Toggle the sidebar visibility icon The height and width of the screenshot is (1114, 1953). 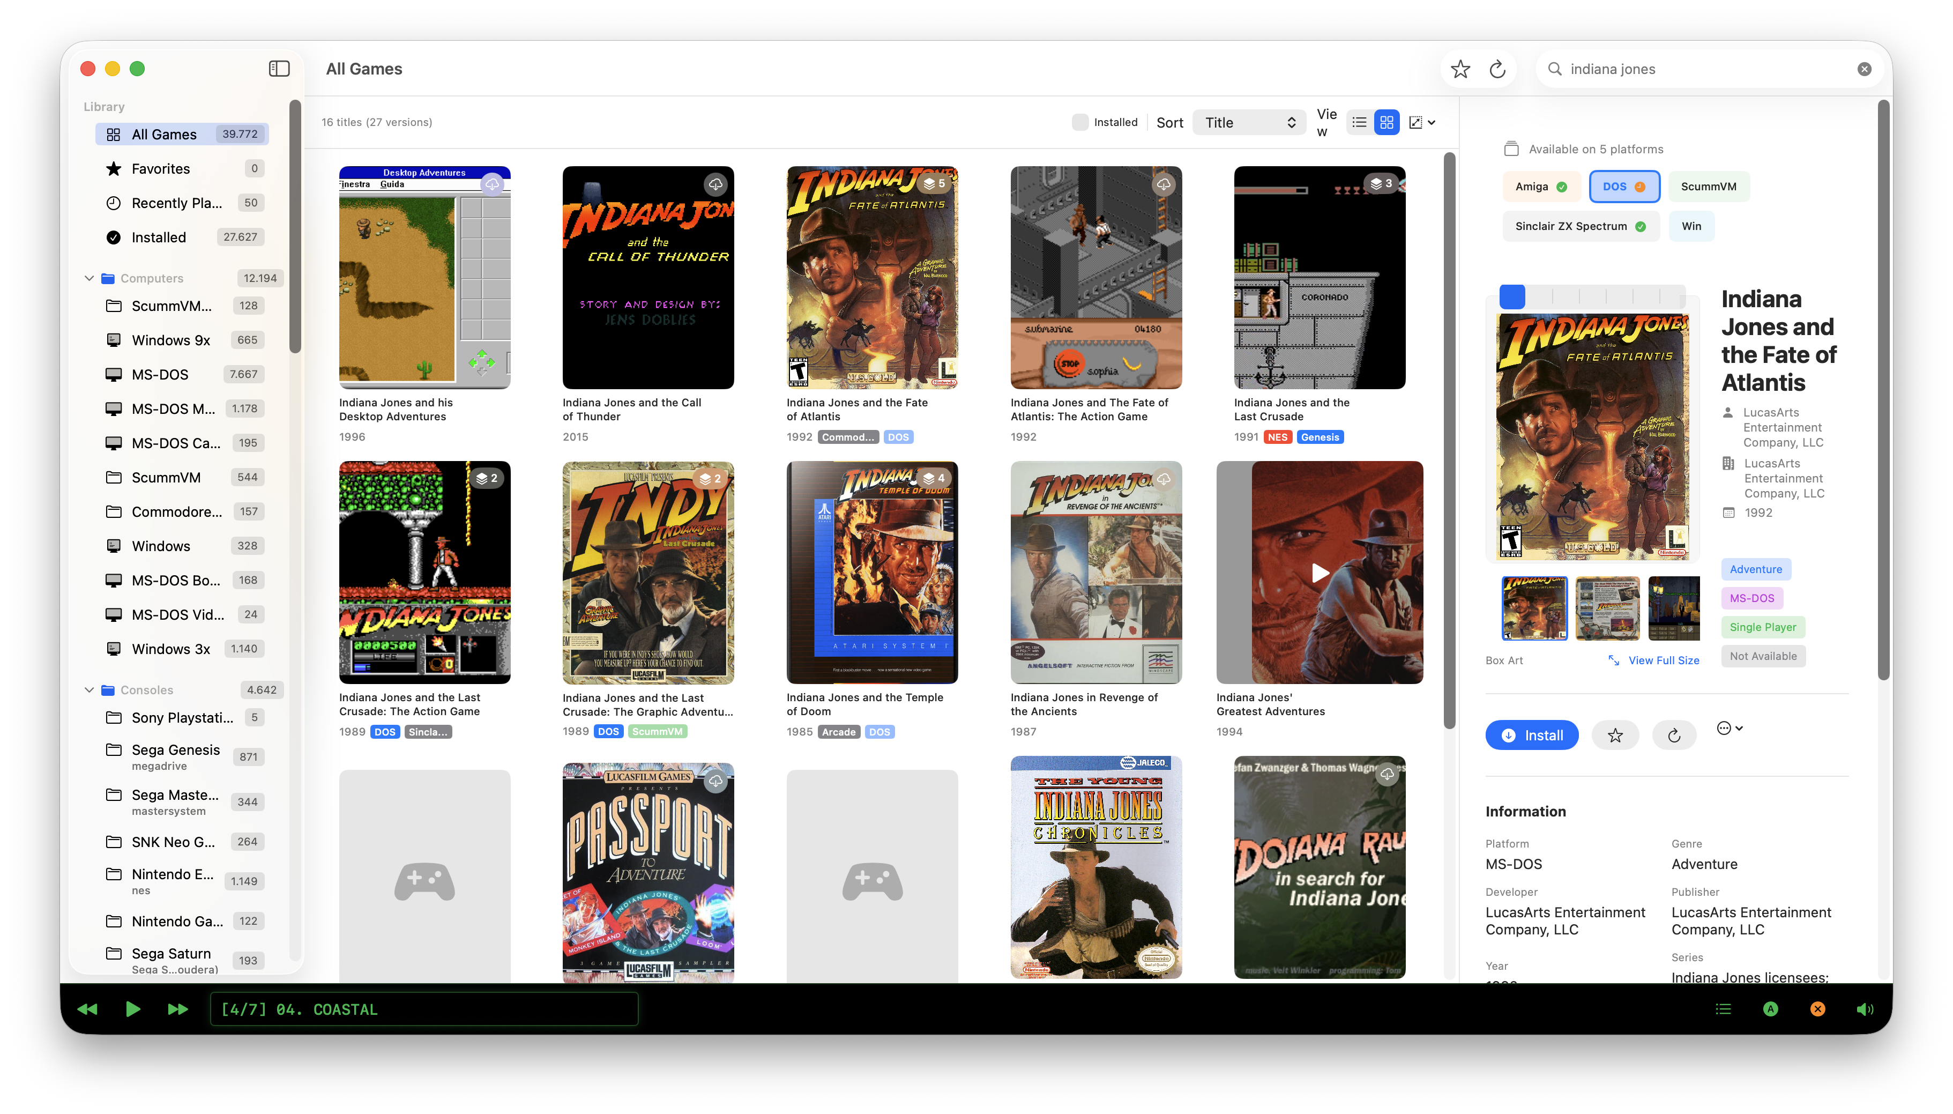(279, 68)
